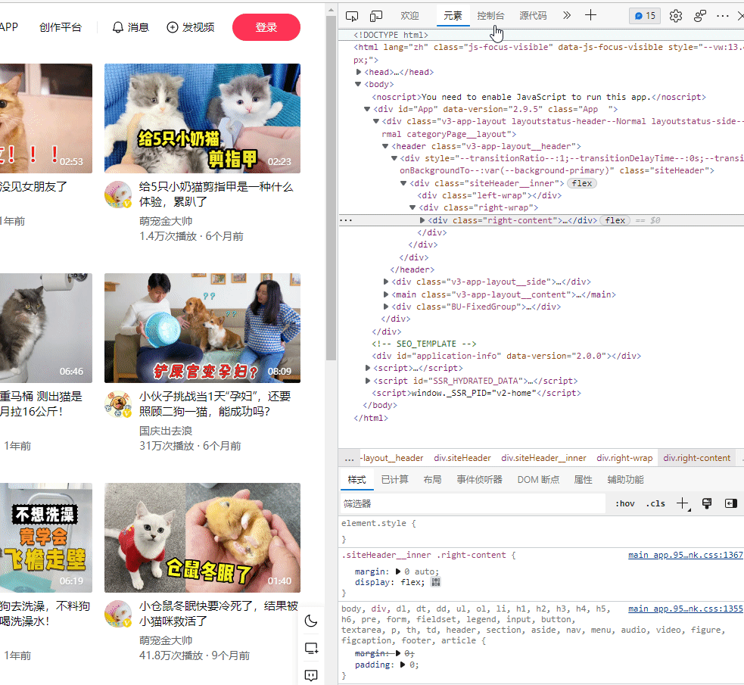Switch to the 辅助功能 accessibility tab
This screenshot has width=744, height=685.
625,480
